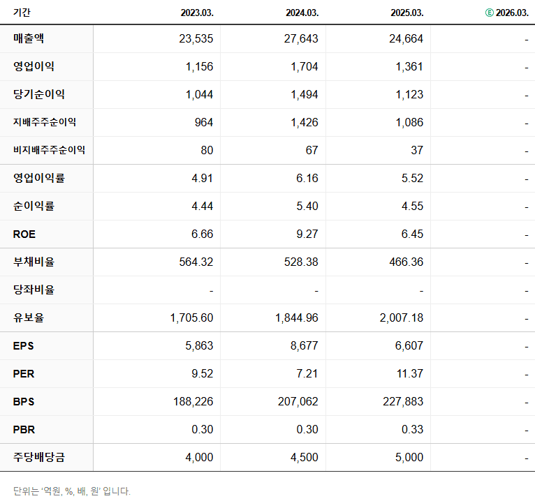Click the 2026.03. column header text
Viewport: 535px width, 501px height.
512,13
